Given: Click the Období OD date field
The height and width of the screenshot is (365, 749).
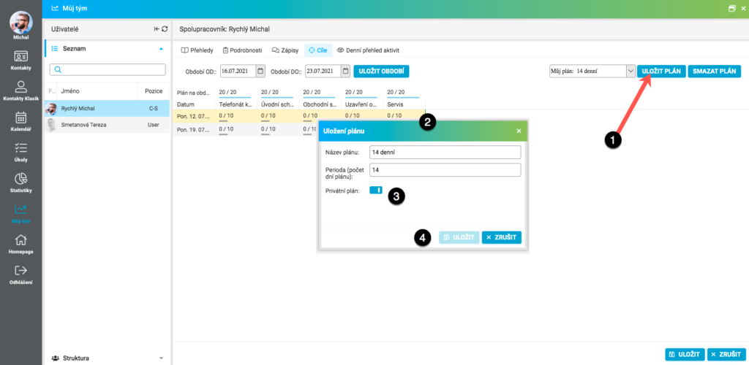Looking at the screenshot, I should (238, 72).
